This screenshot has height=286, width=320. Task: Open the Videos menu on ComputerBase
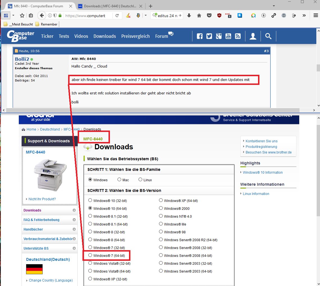[x=81, y=36]
